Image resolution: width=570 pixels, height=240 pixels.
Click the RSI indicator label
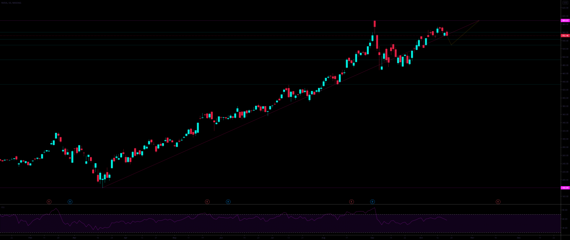click(x=3, y=207)
